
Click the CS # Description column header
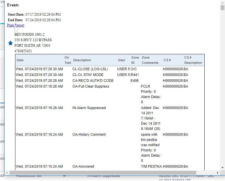193,60
